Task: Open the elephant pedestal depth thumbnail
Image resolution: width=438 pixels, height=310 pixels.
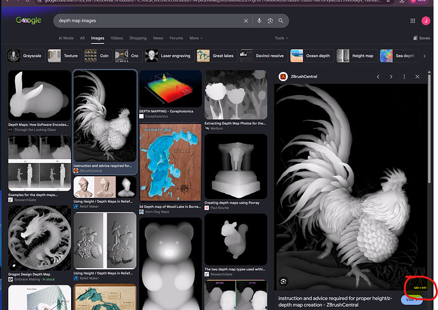Action: [x=236, y=166]
